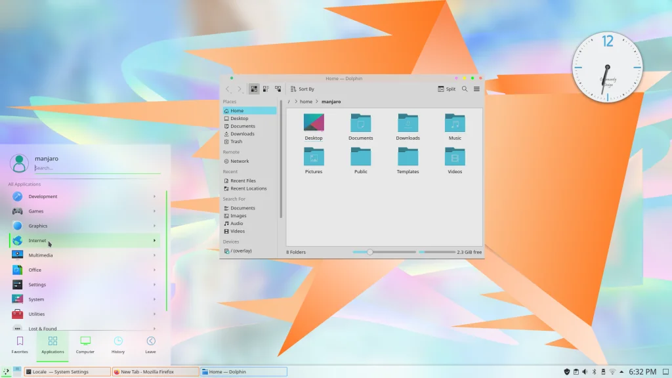
Task: Open Dolphin's hamburger menu
Action: click(x=476, y=89)
